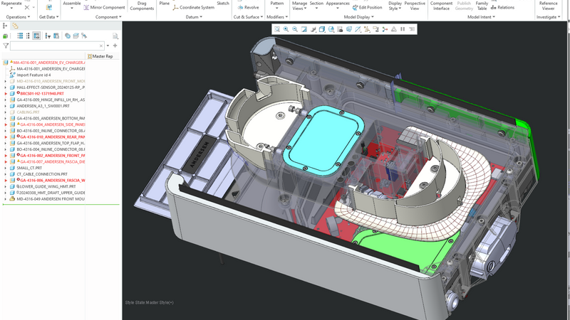Click the Component Interface button
The image size is (570, 320).
441,6
